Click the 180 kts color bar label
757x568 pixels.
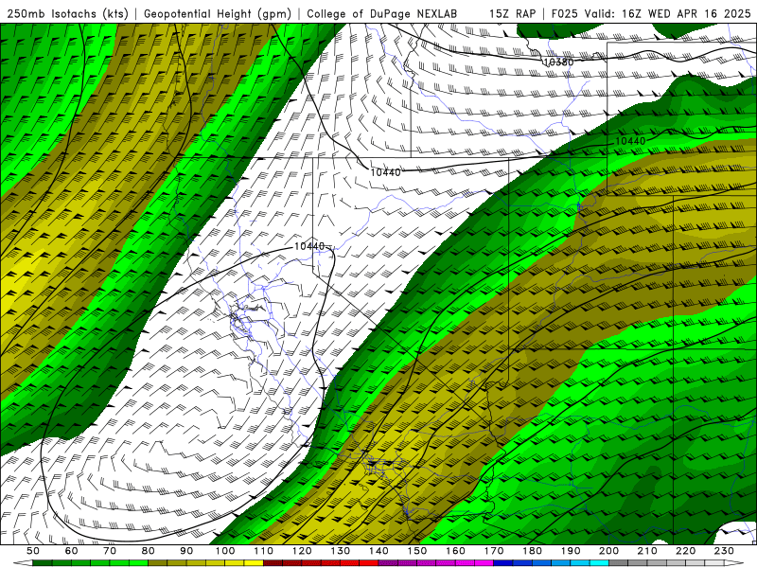coord(532,551)
